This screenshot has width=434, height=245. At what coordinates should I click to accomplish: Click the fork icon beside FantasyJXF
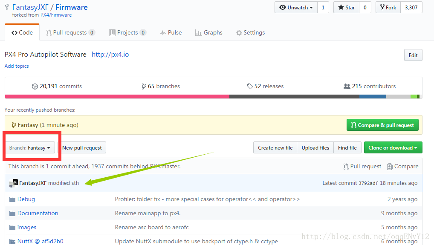click(7, 7)
